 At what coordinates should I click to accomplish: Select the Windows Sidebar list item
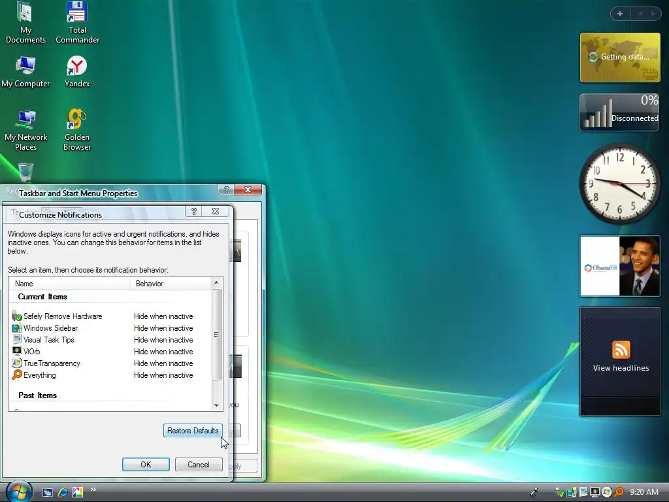click(x=50, y=328)
